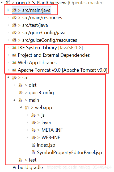Expand the WEB-INF folder arrow
Image resolution: width=114 pixels, height=172 pixels.
coord(27,137)
